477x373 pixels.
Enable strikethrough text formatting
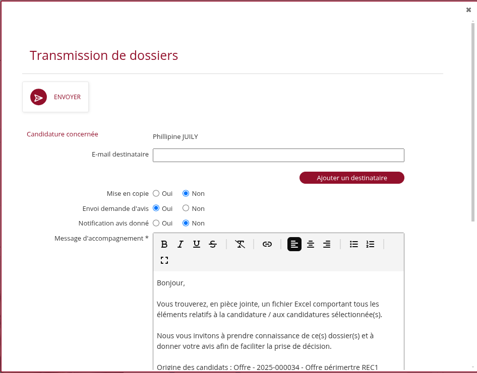pos(213,244)
